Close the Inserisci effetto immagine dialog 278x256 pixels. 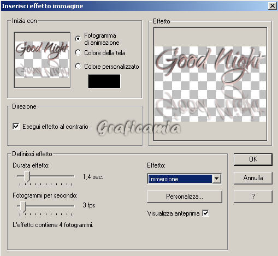[273, 6]
